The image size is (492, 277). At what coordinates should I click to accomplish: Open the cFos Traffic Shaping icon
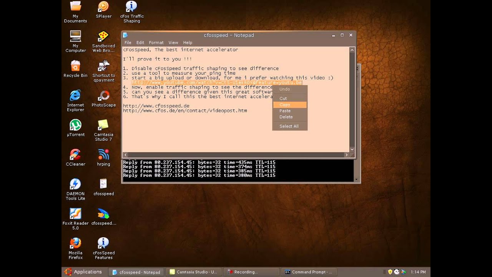point(131,12)
